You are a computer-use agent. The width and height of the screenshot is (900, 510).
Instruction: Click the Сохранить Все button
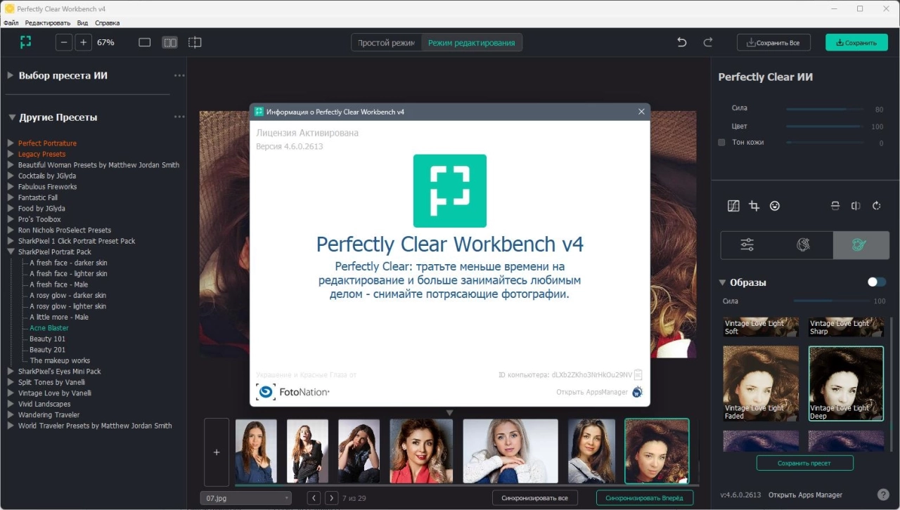(773, 42)
